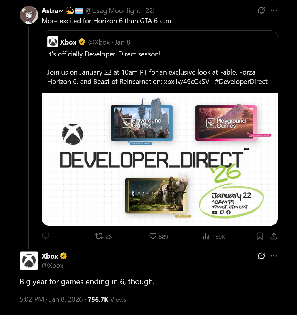
Task: Reply to the quoted Xbox tweet
Action: click(x=46, y=236)
